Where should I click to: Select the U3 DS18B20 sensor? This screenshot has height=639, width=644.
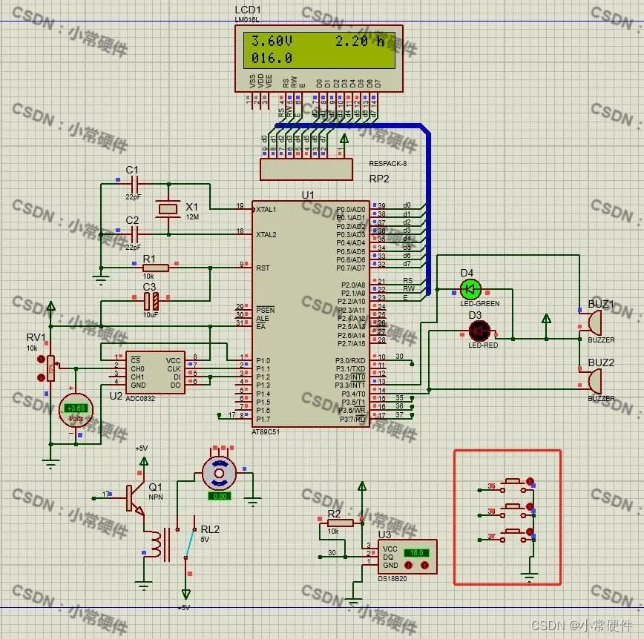(x=407, y=557)
